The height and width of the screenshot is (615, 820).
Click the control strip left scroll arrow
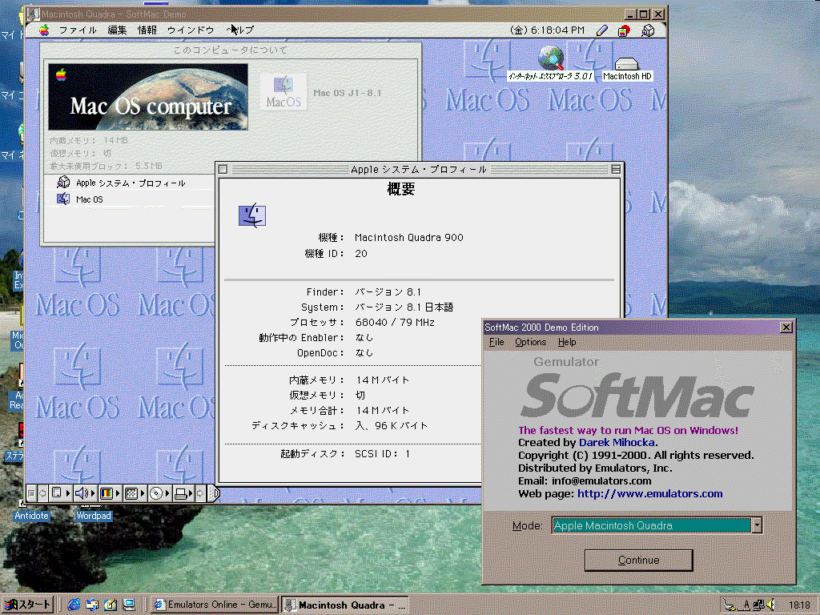(42, 493)
